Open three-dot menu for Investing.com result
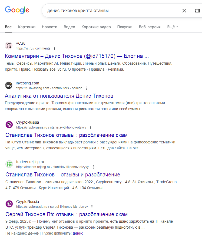 coord(86,88)
